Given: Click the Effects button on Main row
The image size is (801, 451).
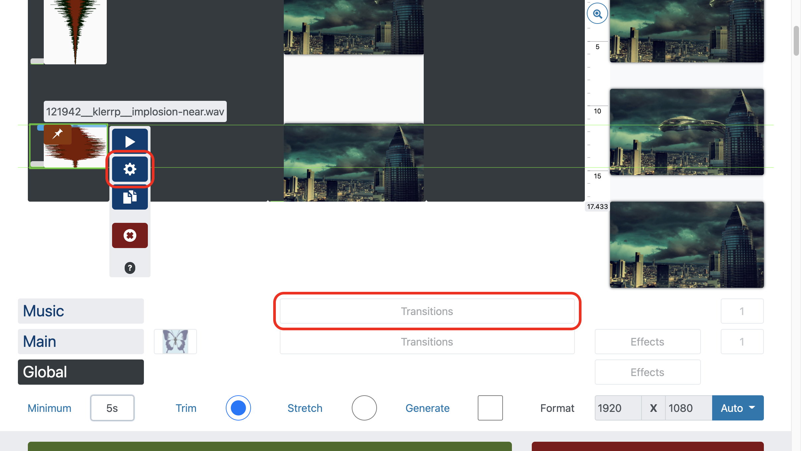Looking at the screenshot, I should [x=647, y=341].
